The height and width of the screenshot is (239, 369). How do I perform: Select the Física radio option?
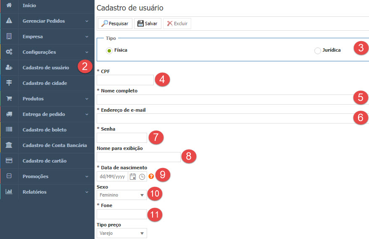pos(109,50)
